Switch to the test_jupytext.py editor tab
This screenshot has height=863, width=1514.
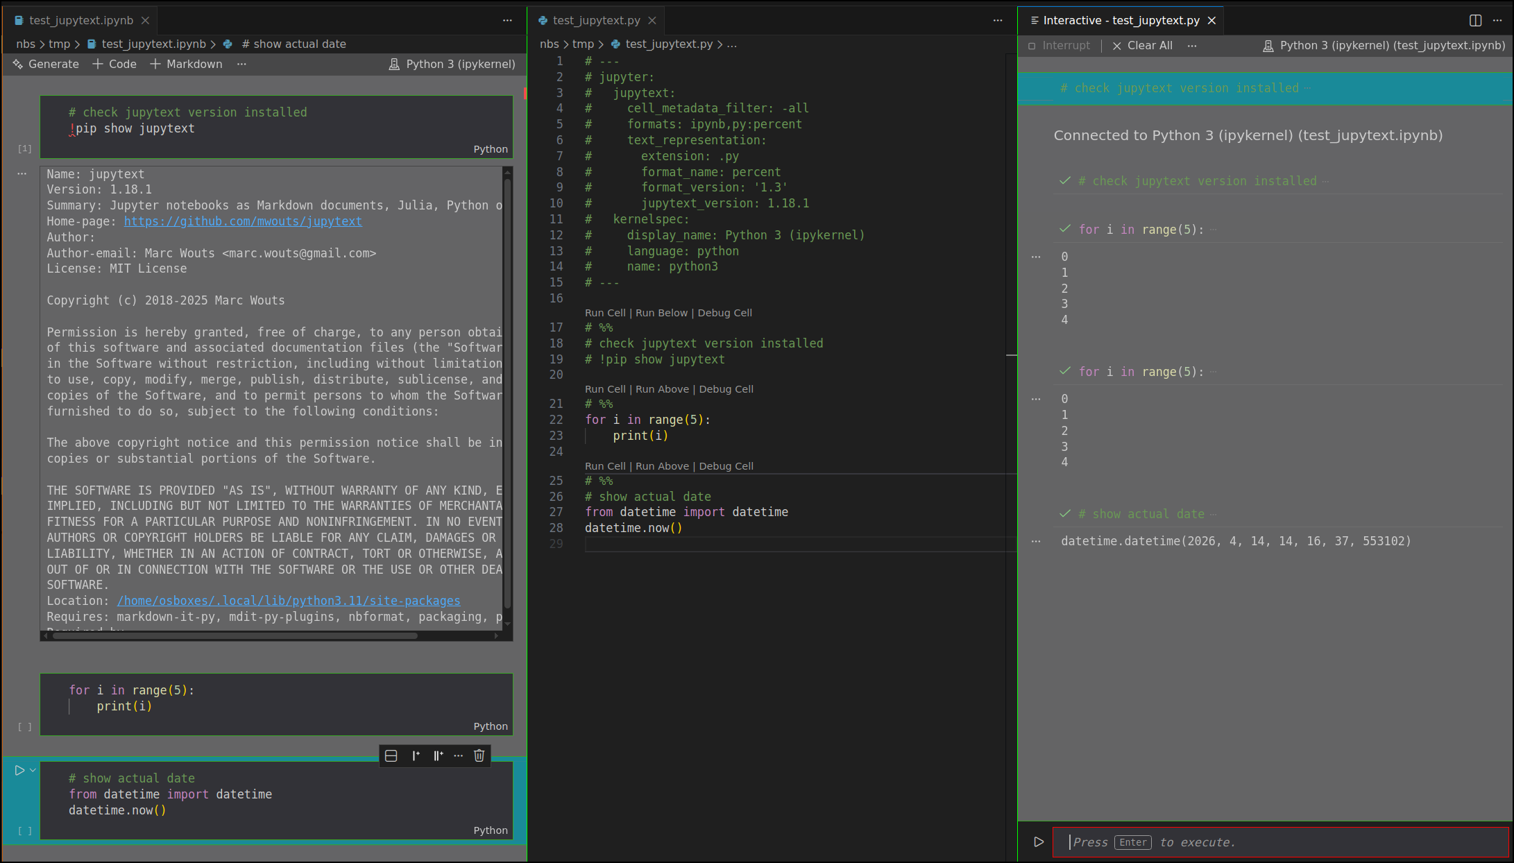click(x=596, y=20)
